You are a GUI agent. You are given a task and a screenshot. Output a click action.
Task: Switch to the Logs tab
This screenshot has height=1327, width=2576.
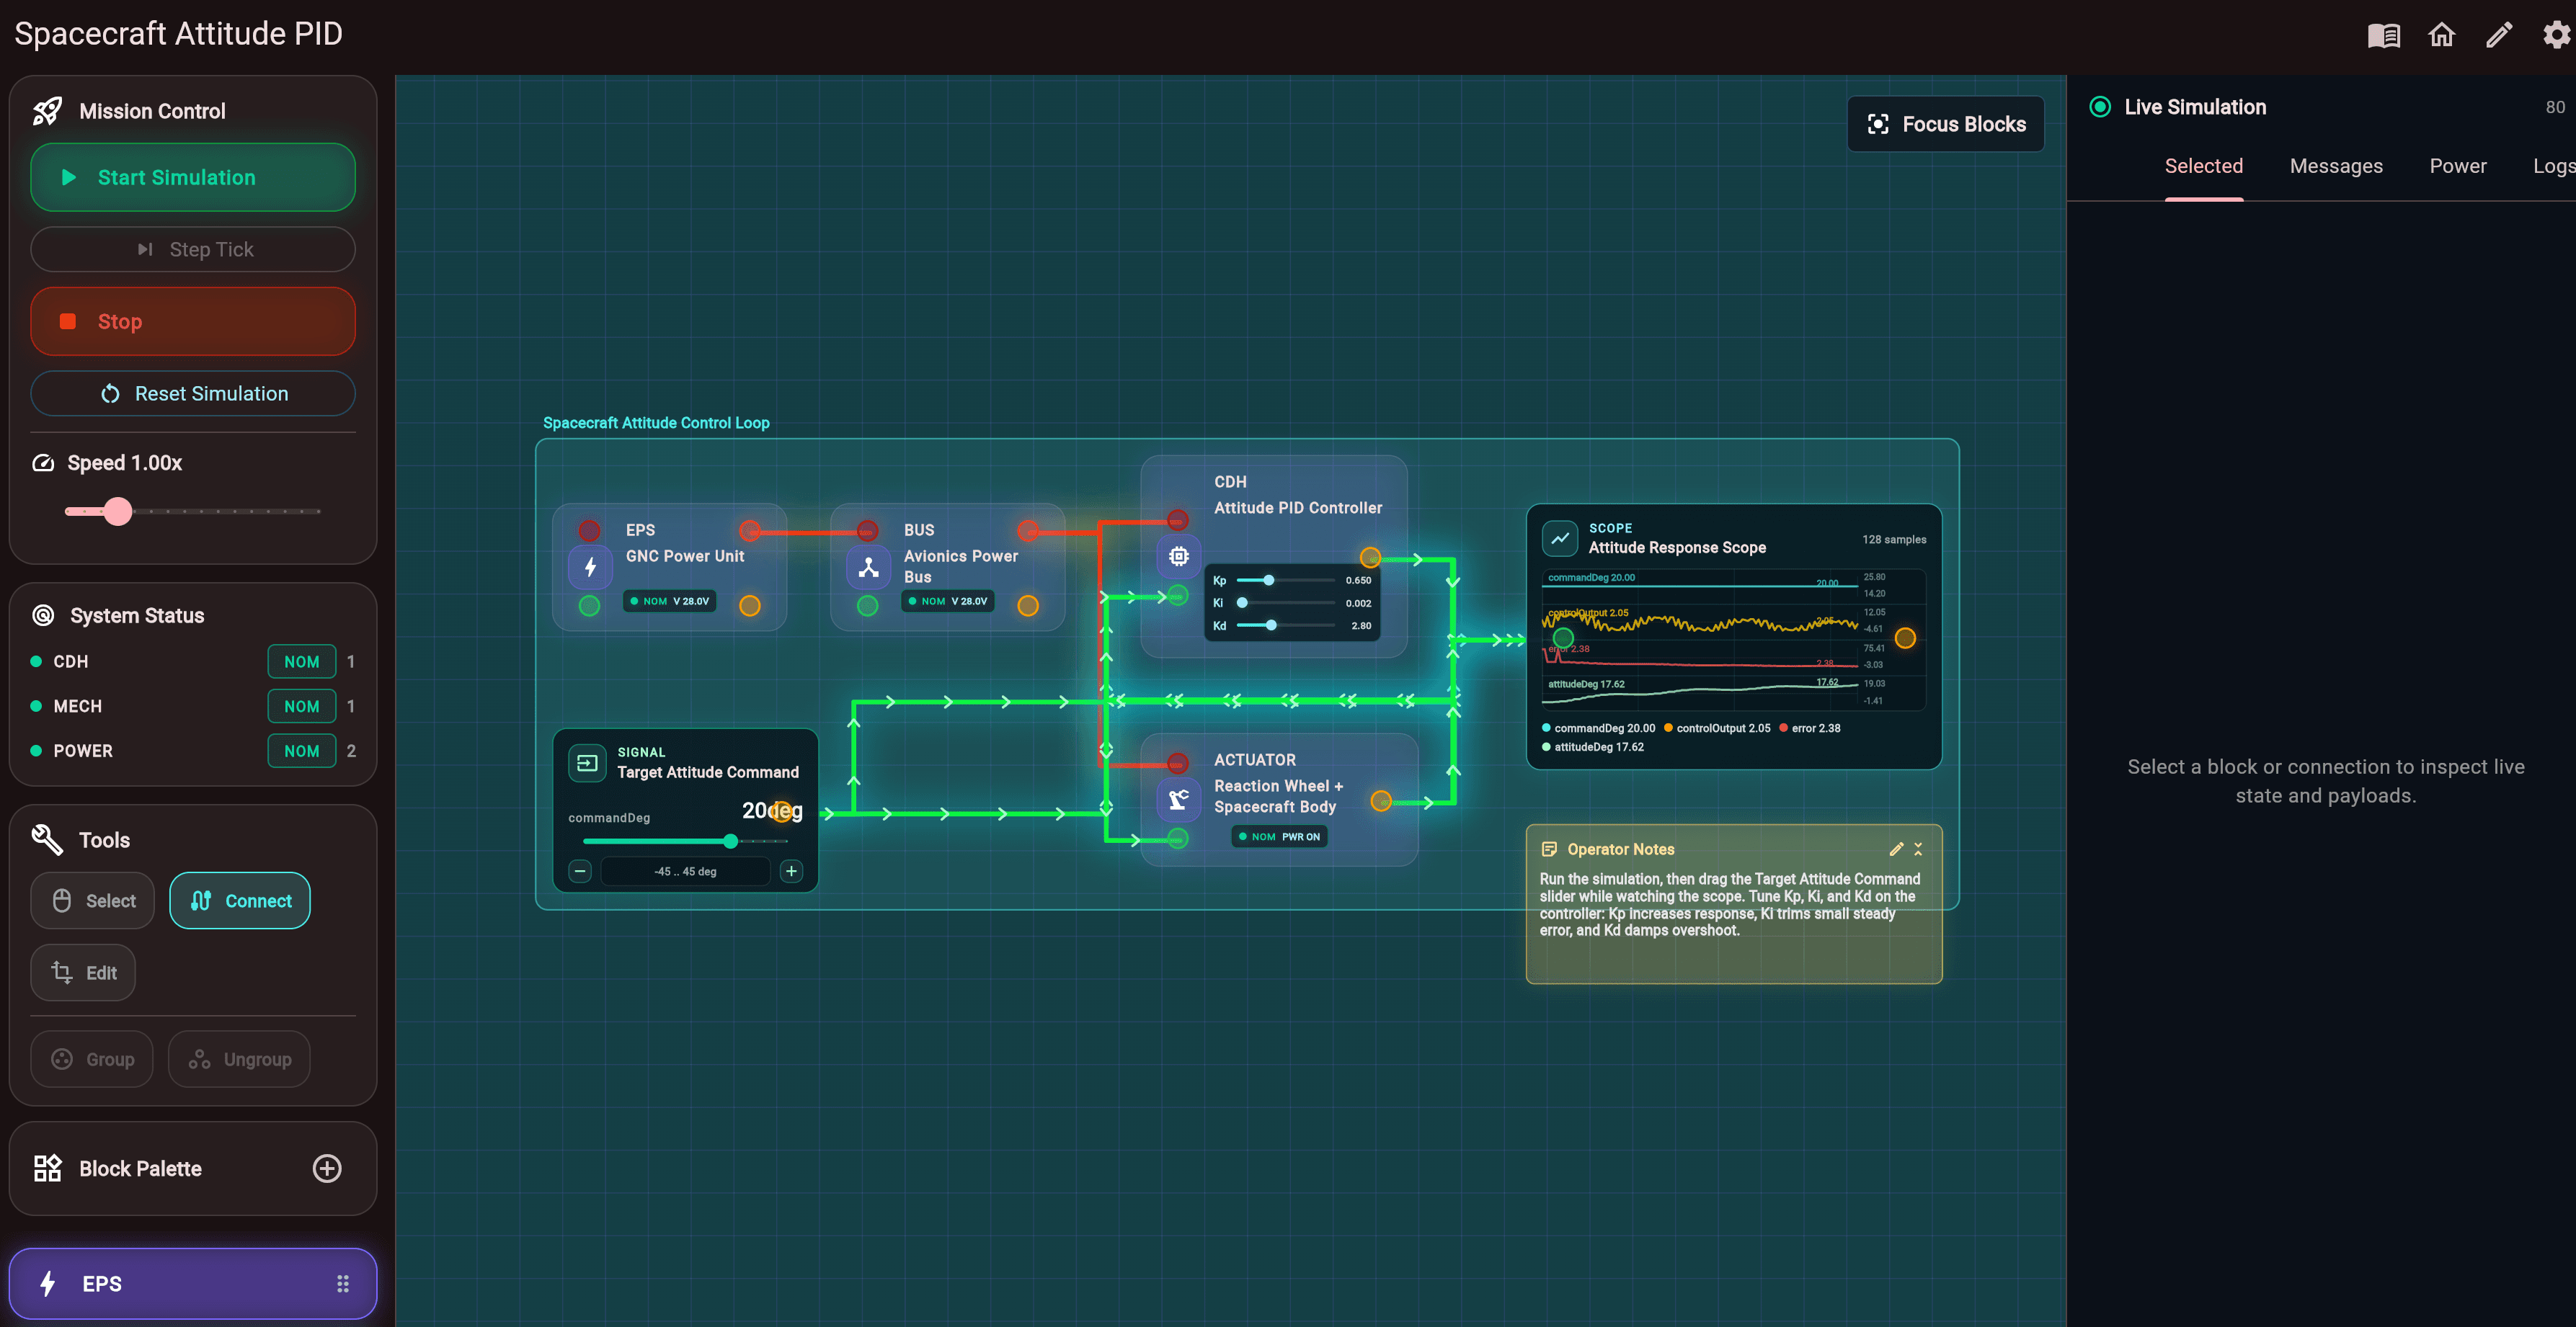coord(2553,167)
